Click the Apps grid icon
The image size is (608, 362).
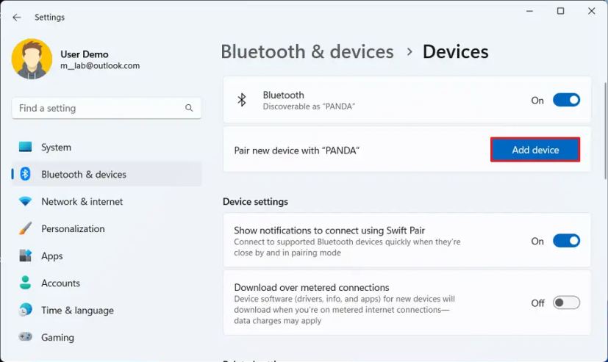coord(26,256)
